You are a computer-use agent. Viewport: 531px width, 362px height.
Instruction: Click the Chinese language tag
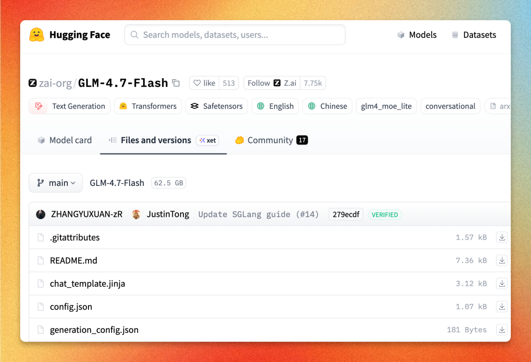(327, 106)
